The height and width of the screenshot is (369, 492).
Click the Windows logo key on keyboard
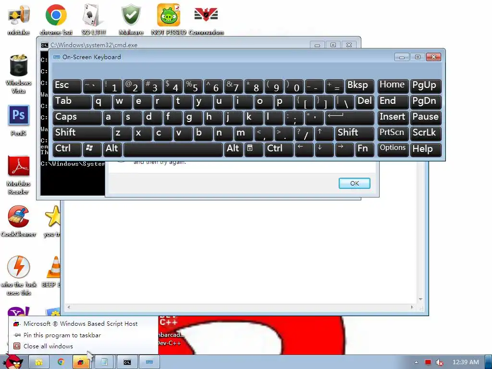pyautogui.click(x=92, y=149)
